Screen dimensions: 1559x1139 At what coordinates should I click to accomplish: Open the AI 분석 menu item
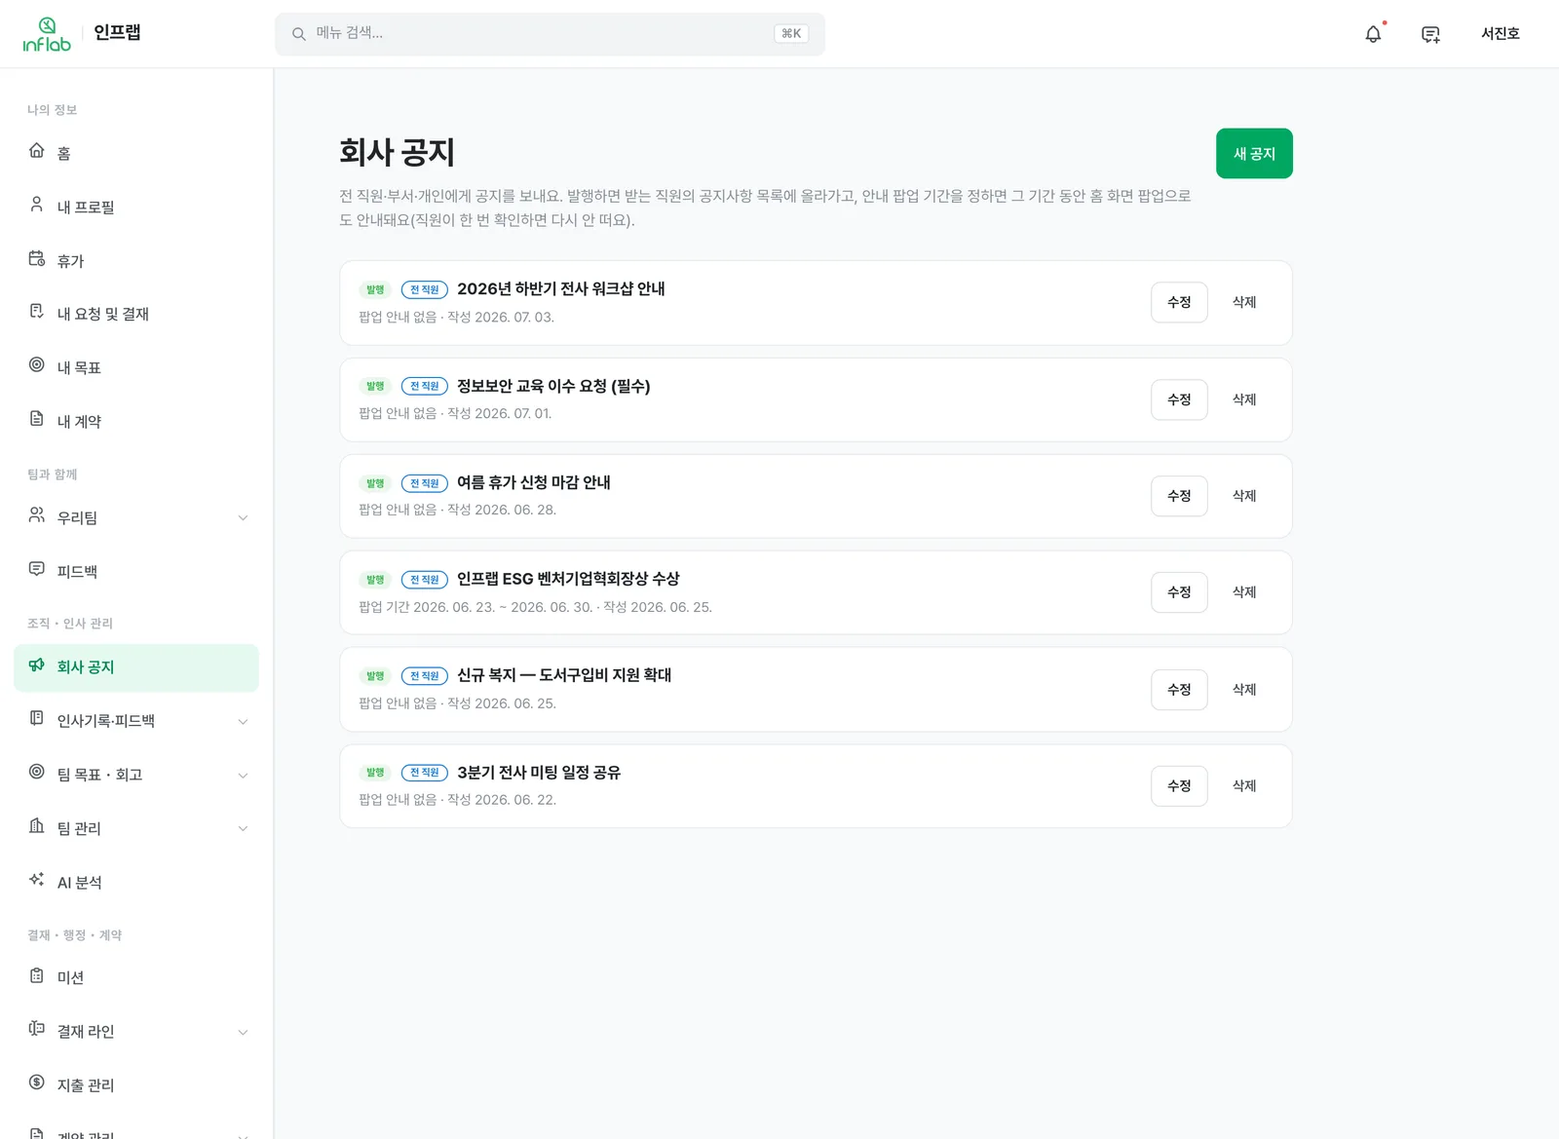click(x=136, y=882)
